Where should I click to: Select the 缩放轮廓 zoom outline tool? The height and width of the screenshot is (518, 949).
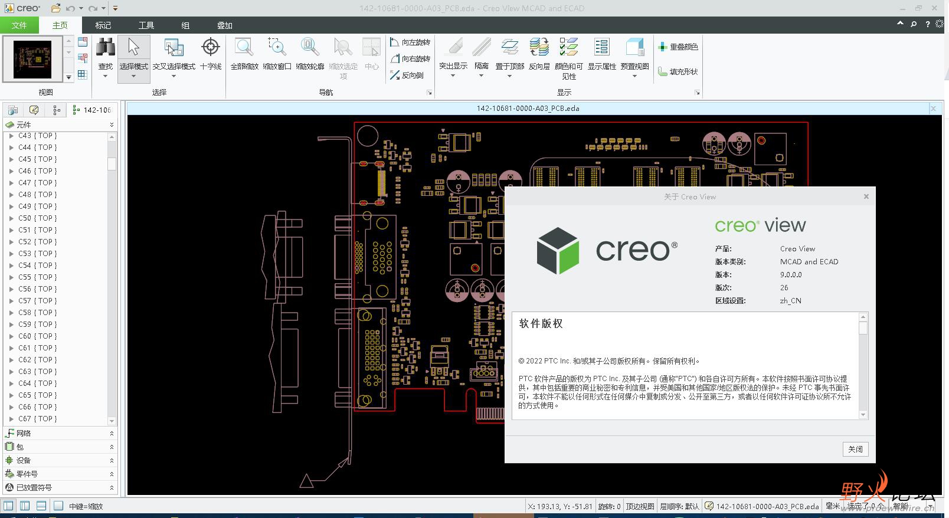[310, 47]
